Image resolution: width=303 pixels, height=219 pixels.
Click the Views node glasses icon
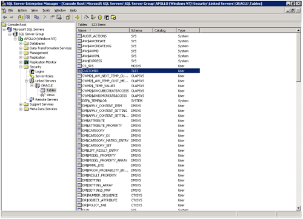pos(43,95)
